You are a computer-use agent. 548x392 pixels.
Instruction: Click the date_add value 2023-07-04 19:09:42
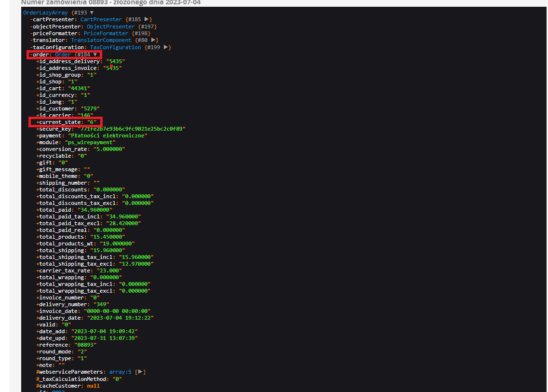(105, 331)
